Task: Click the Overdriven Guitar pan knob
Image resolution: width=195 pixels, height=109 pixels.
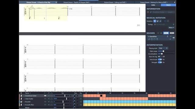Action: tap(74, 96)
